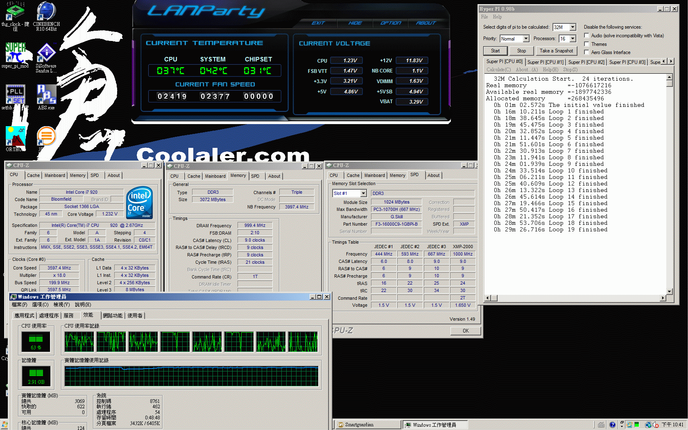Click Windows 工作管理員 taskbar button
The width and height of the screenshot is (688, 430).
(x=436, y=425)
